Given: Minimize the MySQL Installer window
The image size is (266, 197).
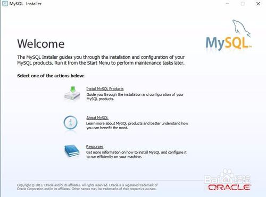Looking at the screenshot, I should pos(228,4).
